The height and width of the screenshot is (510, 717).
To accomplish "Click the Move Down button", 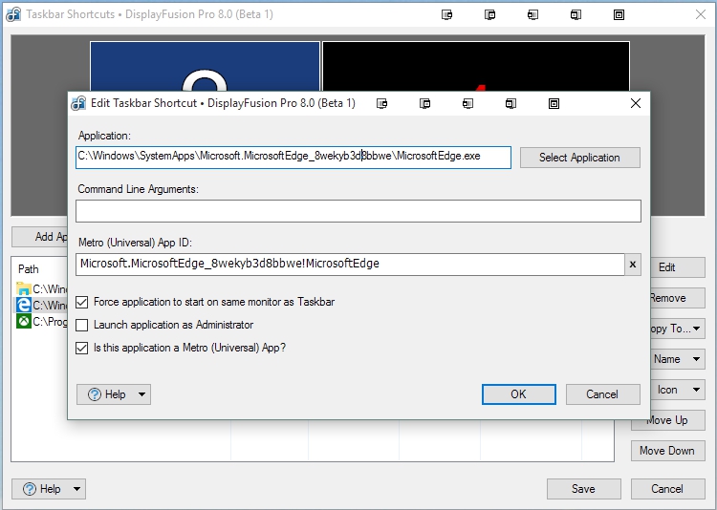I will [666, 451].
